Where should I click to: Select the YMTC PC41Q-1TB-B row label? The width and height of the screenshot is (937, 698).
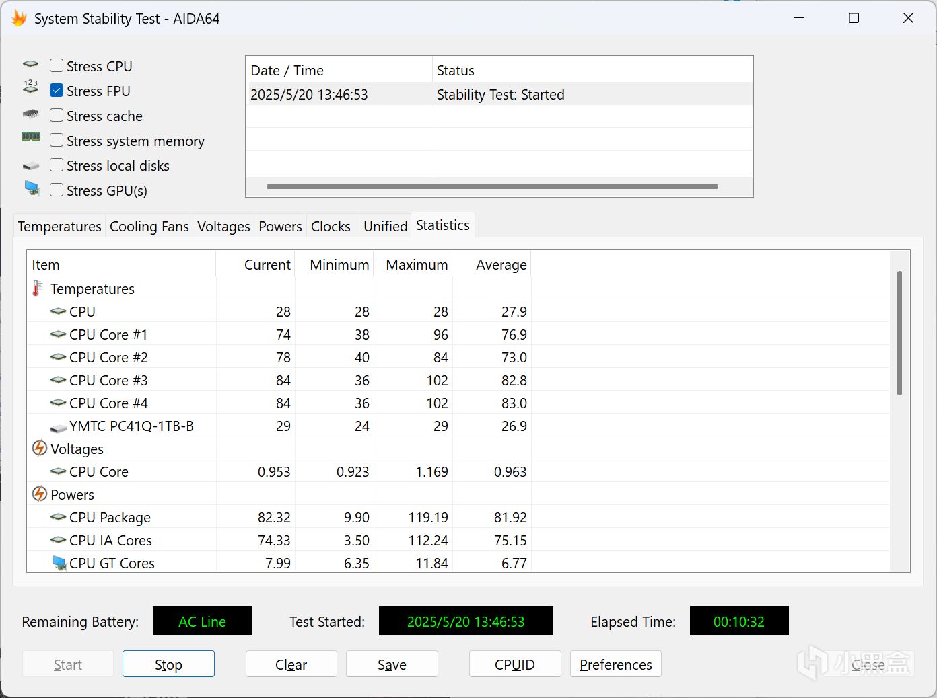click(131, 426)
